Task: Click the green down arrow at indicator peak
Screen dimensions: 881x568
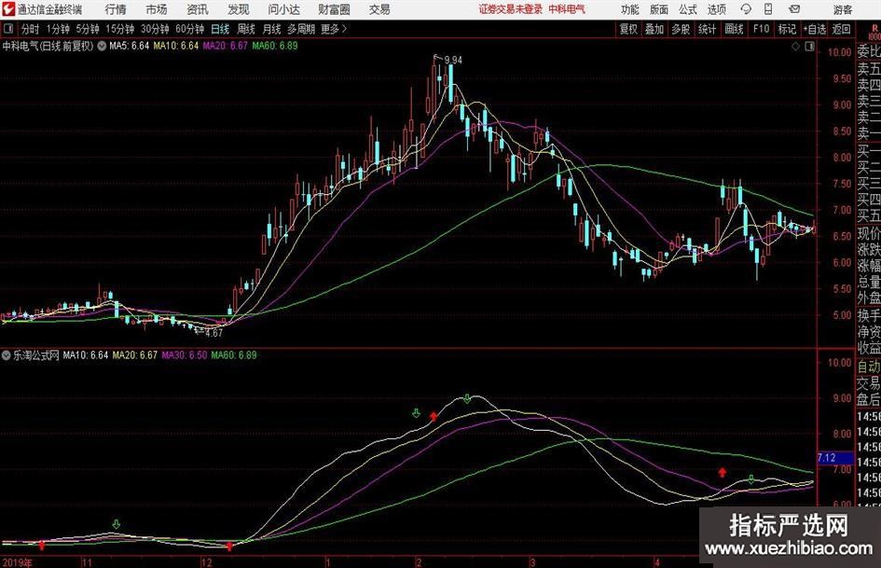Action: [x=467, y=399]
